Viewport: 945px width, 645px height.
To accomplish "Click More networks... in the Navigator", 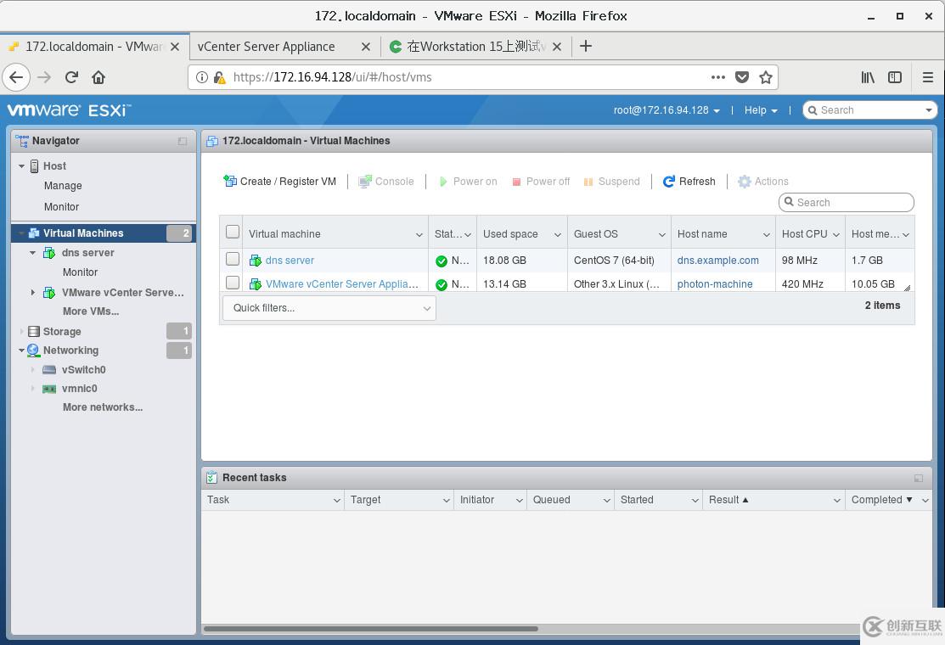I will [x=103, y=407].
